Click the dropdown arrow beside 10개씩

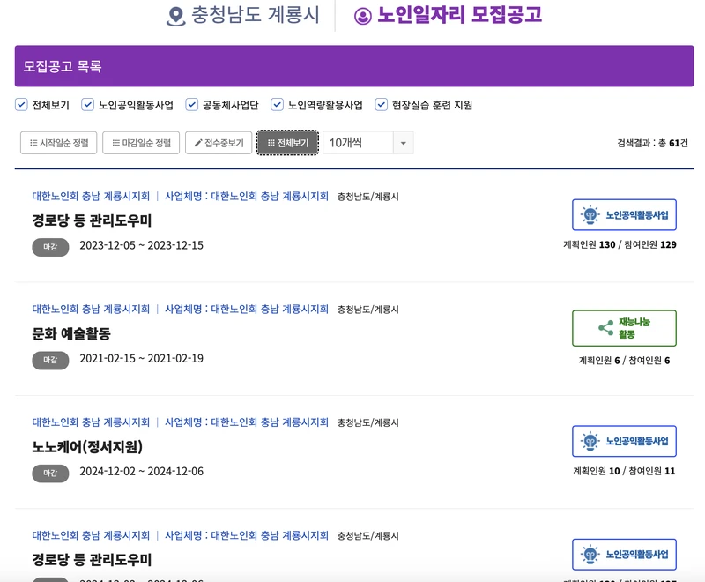click(404, 143)
